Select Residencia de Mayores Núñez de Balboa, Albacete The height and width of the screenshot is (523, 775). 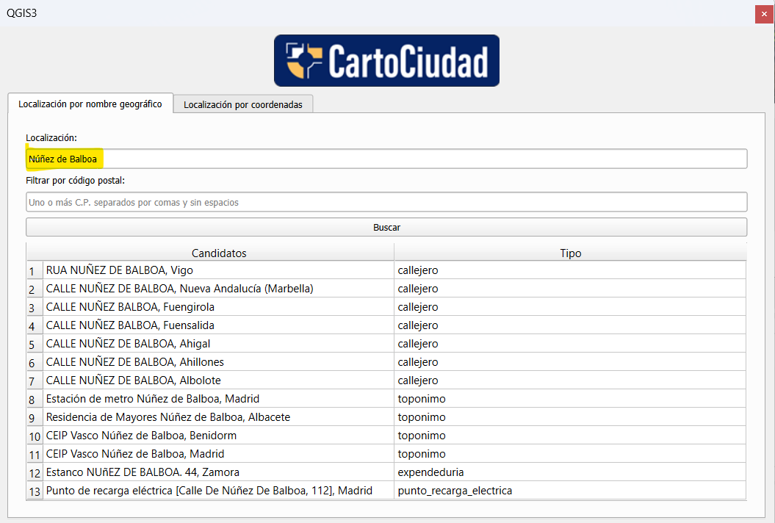pos(218,417)
